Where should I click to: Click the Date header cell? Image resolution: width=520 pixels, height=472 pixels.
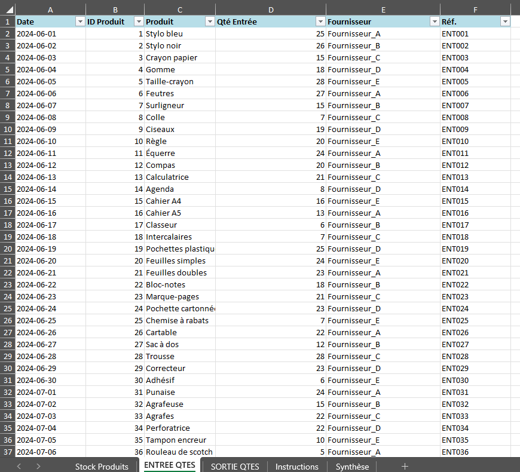pyautogui.click(x=50, y=22)
